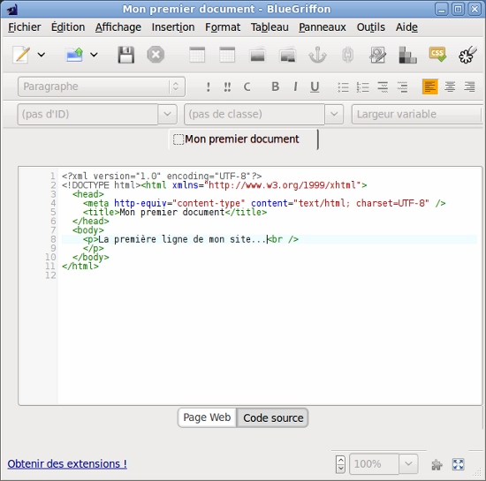This screenshot has width=486, height=481.
Task: Open the Outils menu
Action: (371, 27)
